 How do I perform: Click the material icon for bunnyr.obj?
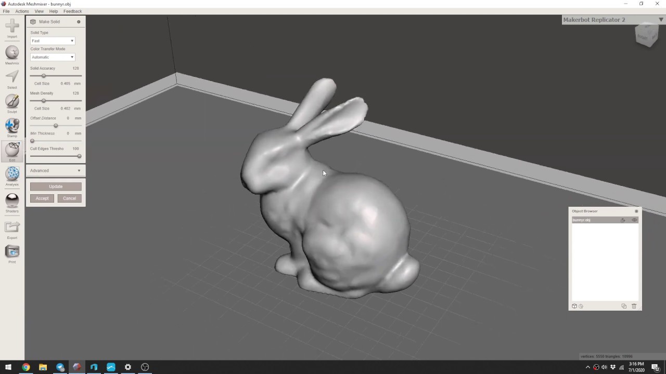tap(623, 220)
